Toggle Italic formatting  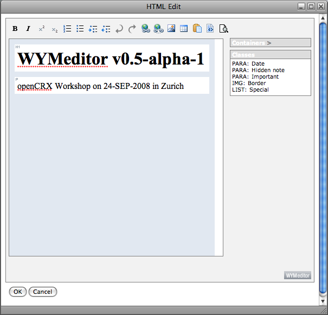tap(28, 28)
